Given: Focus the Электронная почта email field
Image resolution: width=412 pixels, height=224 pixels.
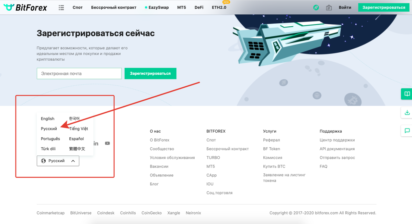Looking at the screenshot, I should coord(79,73).
